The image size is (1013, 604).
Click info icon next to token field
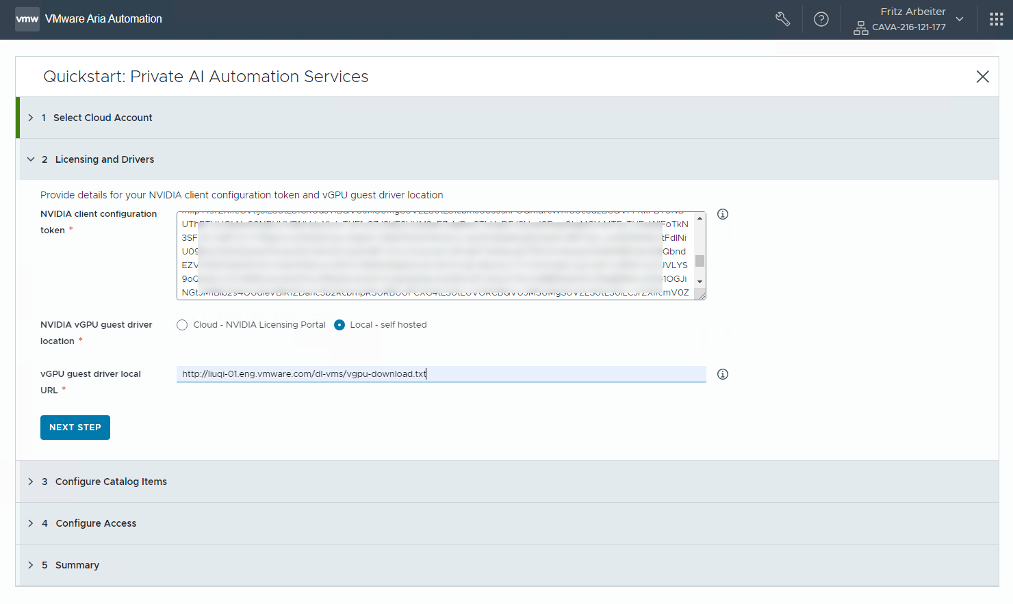click(722, 214)
